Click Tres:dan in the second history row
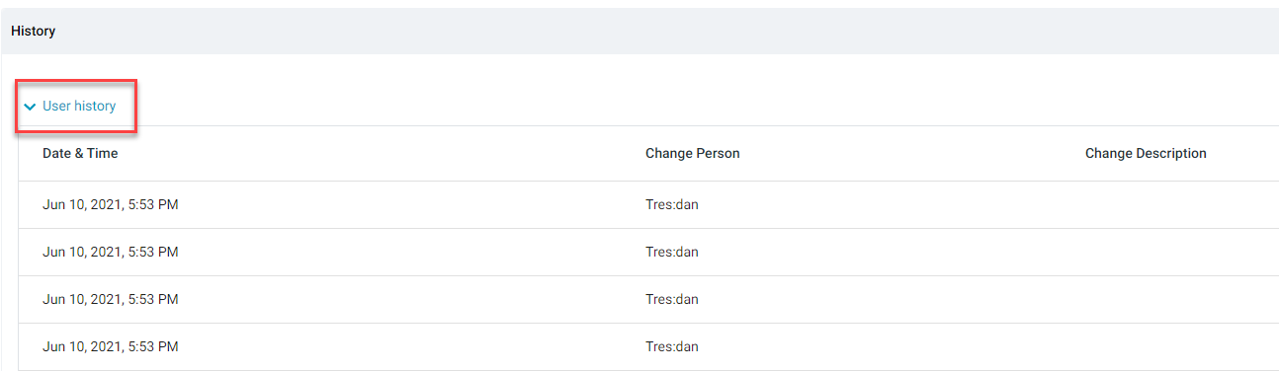This screenshot has height=371, width=1279. (672, 252)
